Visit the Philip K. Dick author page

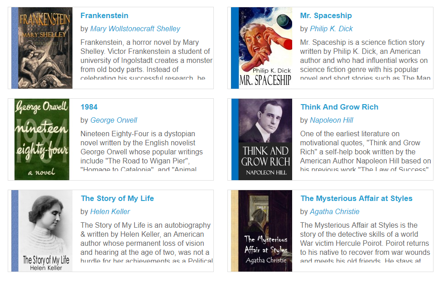(x=331, y=29)
